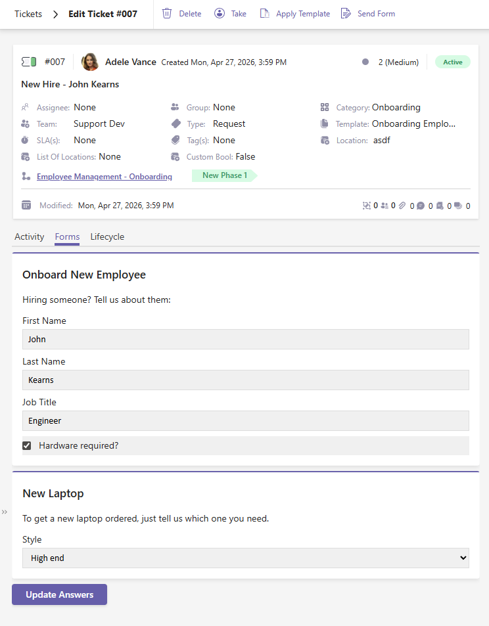Click the Delete trash can icon
Viewport: 489px width, 626px height.
[167, 14]
